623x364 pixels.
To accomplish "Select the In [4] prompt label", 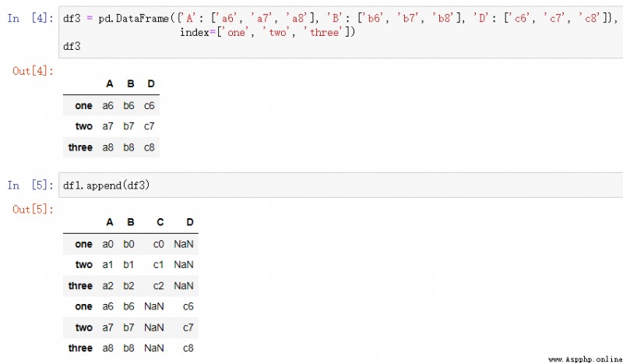I will tap(30, 18).
